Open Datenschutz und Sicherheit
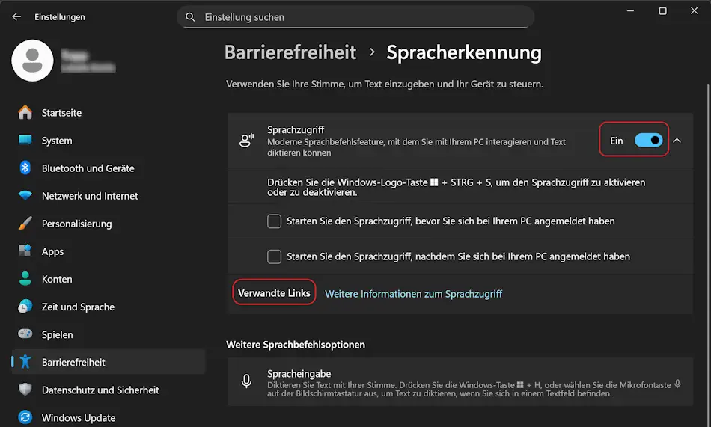This screenshot has height=427, width=711. [109, 390]
